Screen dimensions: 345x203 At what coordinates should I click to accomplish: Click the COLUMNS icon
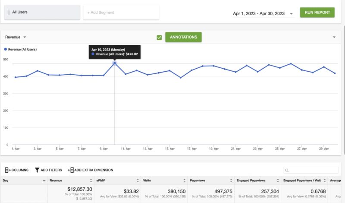(x=8, y=170)
